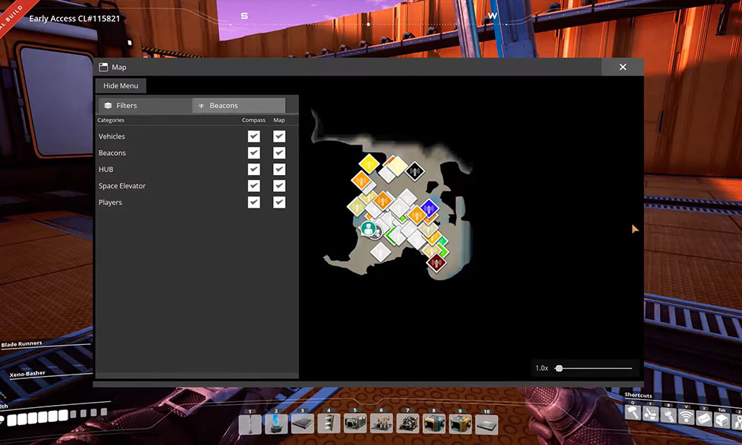Image resolution: width=742 pixels, height=445 pixels.
Task: Click the HUB category label
Action: [x=106, y=169]
